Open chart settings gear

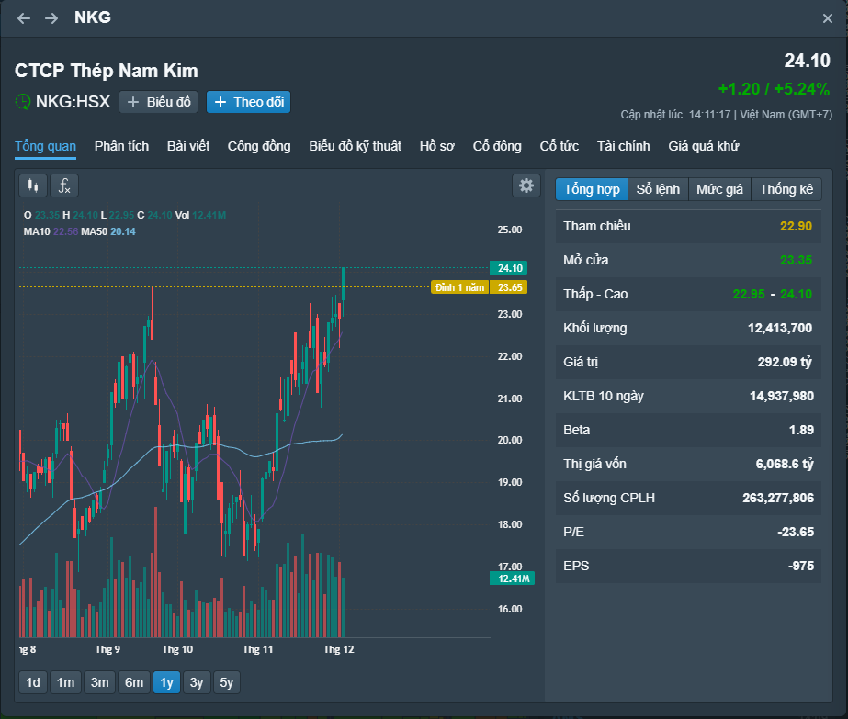(526, 186)
